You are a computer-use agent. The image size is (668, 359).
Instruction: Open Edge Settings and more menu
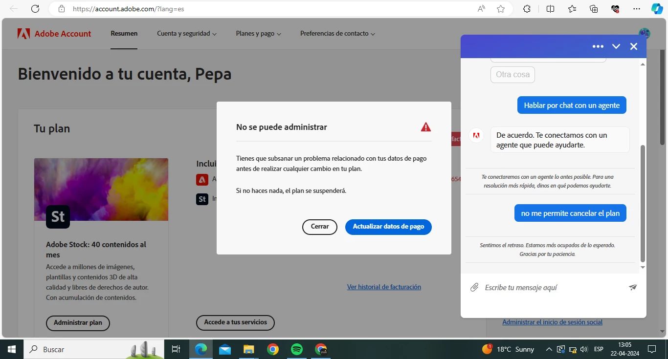(636, 9)
